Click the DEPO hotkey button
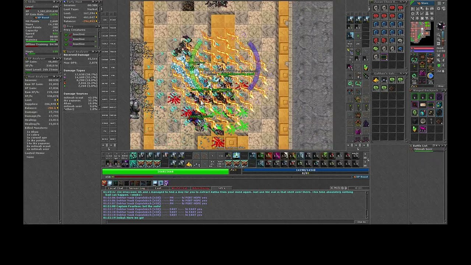Screen dimensions: 471x265 click(x=113, y=60)
